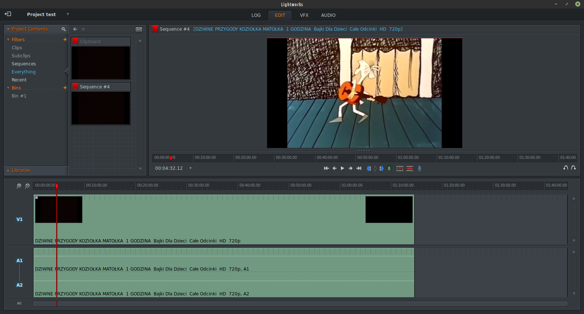Viewport: 584px width, 314px height.
Task: Select the Subclips filter
Action: click(x=21, y=56)
